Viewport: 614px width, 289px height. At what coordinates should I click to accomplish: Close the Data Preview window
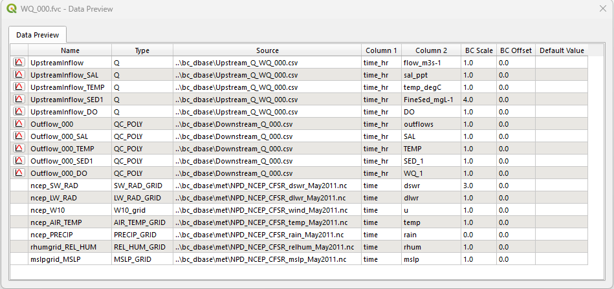tap(603, 8)
